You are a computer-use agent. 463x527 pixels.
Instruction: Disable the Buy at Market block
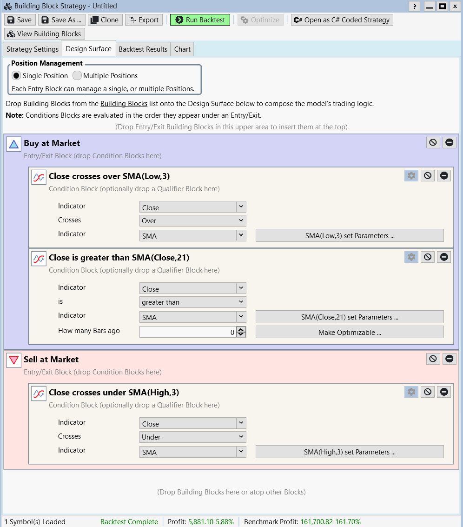[x=433, y=142]
